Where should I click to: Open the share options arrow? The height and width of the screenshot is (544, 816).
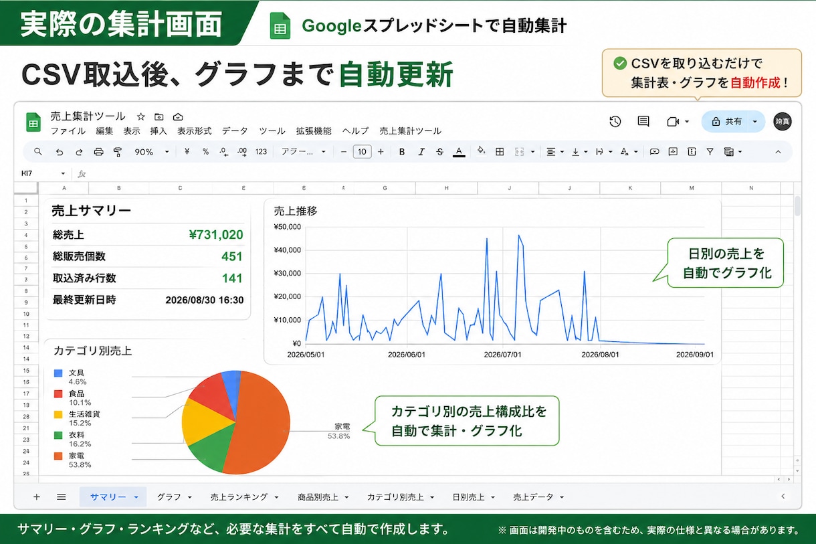pos(754,122)
